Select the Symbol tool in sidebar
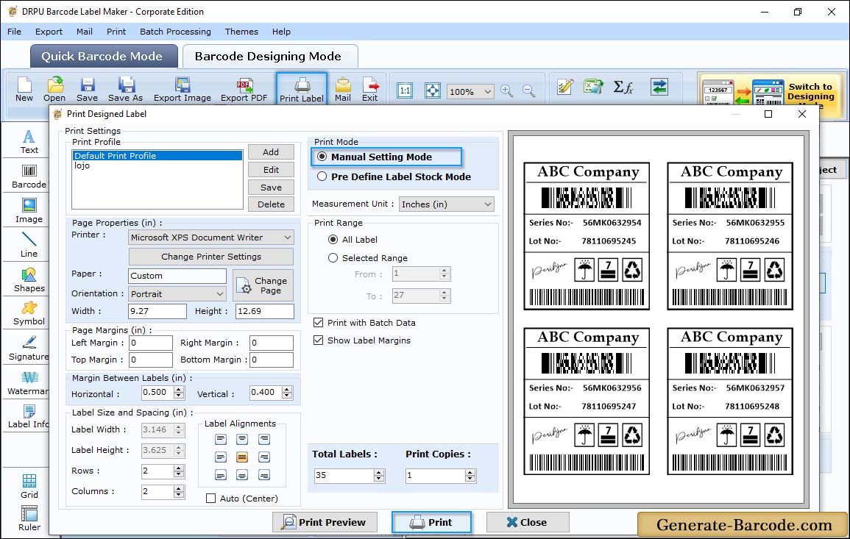850x539 pixels. [29, 314]
